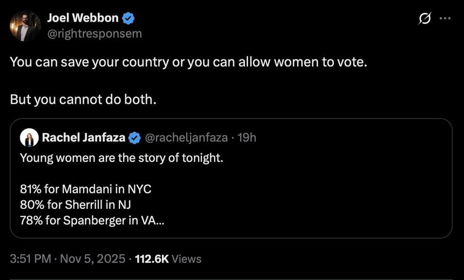Click "Young women are the story of tonight."
The height and width of the screenshot is (280, 464).
click(x=121, y=157)
